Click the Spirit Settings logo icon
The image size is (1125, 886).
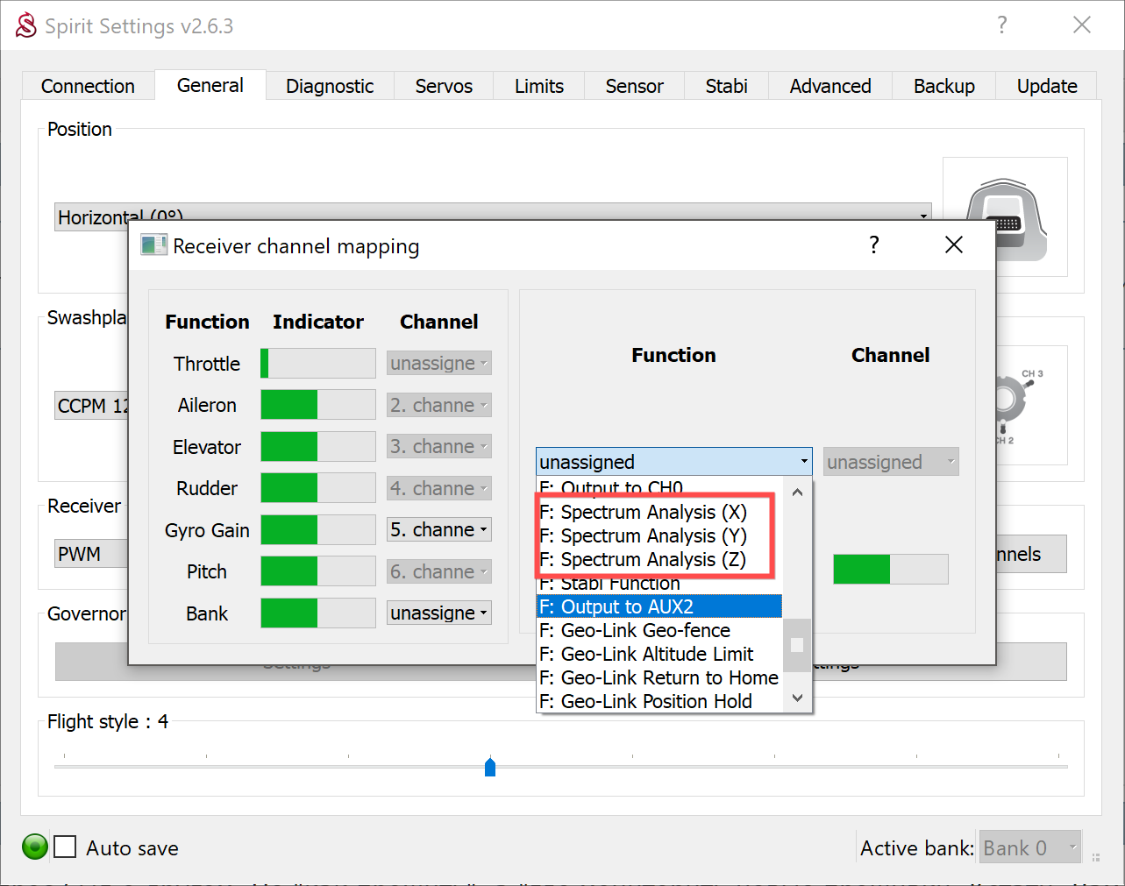click(x=26, y=25)
